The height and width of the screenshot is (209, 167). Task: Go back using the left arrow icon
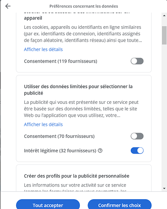tap(8, 6)
